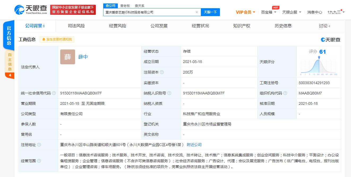Switch to the 查关系 search tab
Screen dimensions: 351x177
point(140,6)
